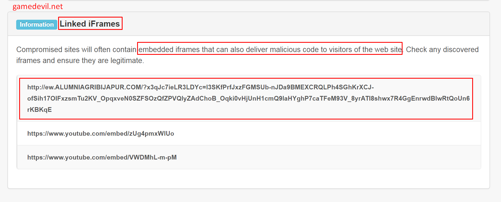This screenshot has width=501, height=202.
Task: Open the youtube embed zUg4pmxWIUo link
Action: [101, 133]
